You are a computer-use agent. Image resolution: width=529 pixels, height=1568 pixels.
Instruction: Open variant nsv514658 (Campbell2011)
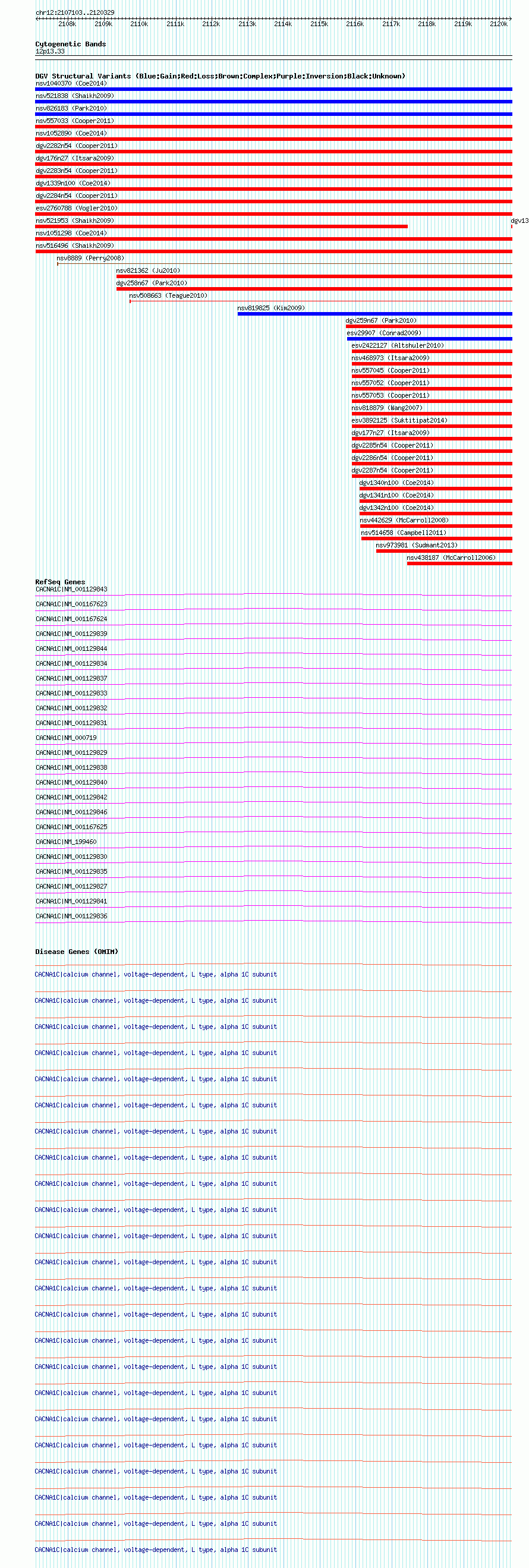404,533
